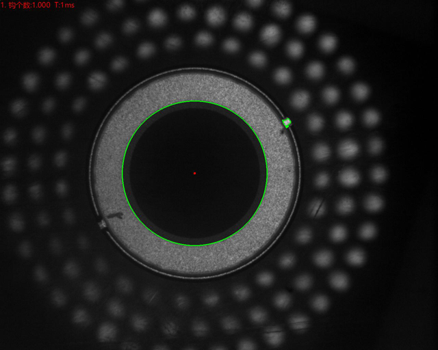Click the gray textured ring surface above the hole

point(194,85)
